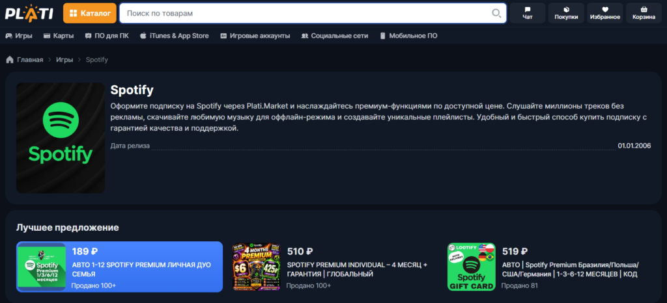The height and width of the screenshot is (303, 667).
Task: Click the phone icon beside Мобильное ПО
Action: 382,36
